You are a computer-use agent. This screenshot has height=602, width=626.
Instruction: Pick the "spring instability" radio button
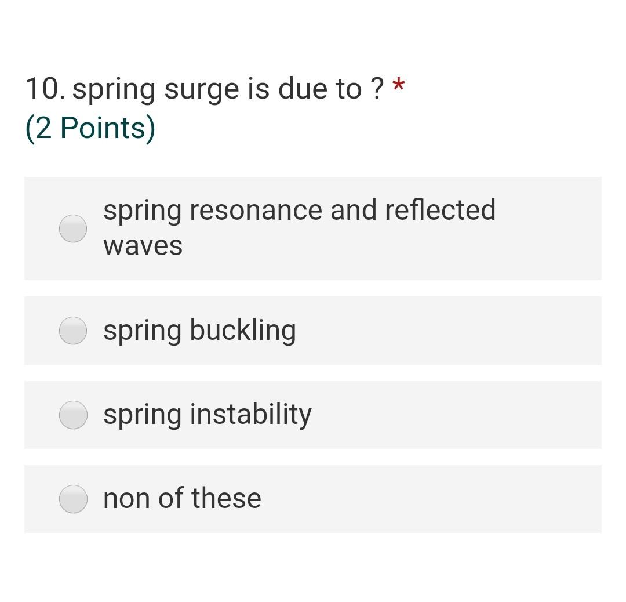click(73, 415)
